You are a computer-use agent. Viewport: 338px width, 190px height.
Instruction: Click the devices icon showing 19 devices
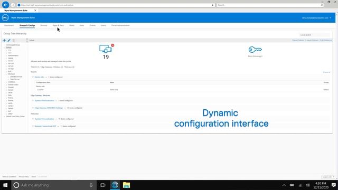pyautogui.click(x=105, y=49)
